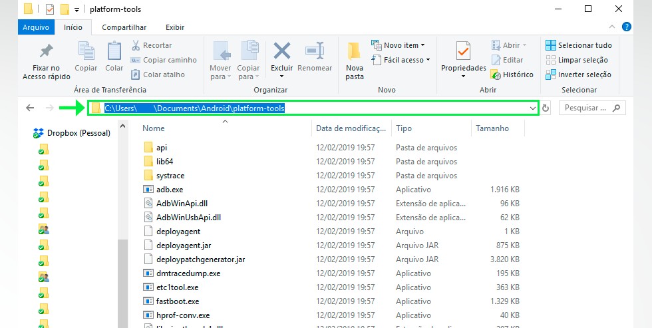Click the Fixar no Acesso rápido pin icon

tap(46, 52)
